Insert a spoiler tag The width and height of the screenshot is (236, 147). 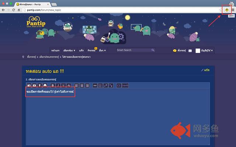[125, 86]
